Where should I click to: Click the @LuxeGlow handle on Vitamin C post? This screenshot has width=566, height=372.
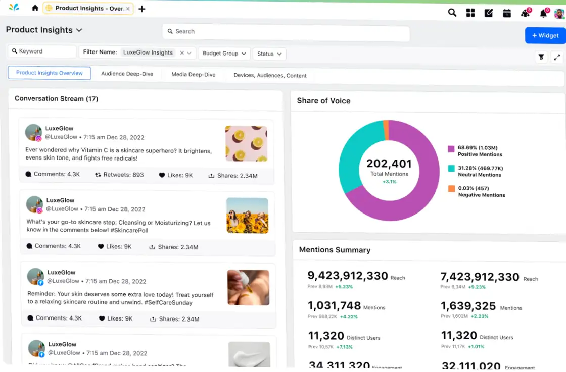coord(61,137)
